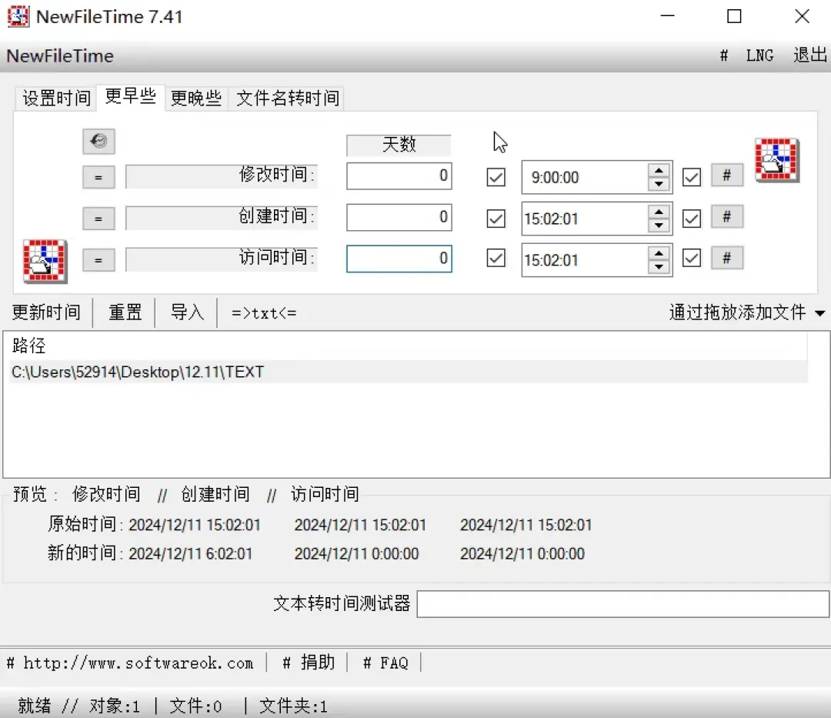This screenshot has height=718, width=831.
Task: Increase the 修改时间 time with up arrow
Action: pos(659,171)
